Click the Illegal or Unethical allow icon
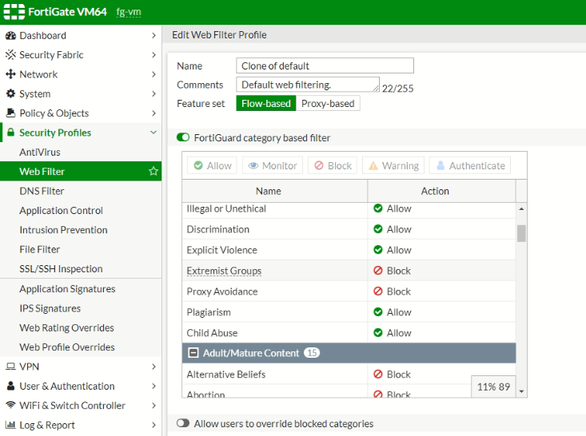586x436 pixels. 378,208
